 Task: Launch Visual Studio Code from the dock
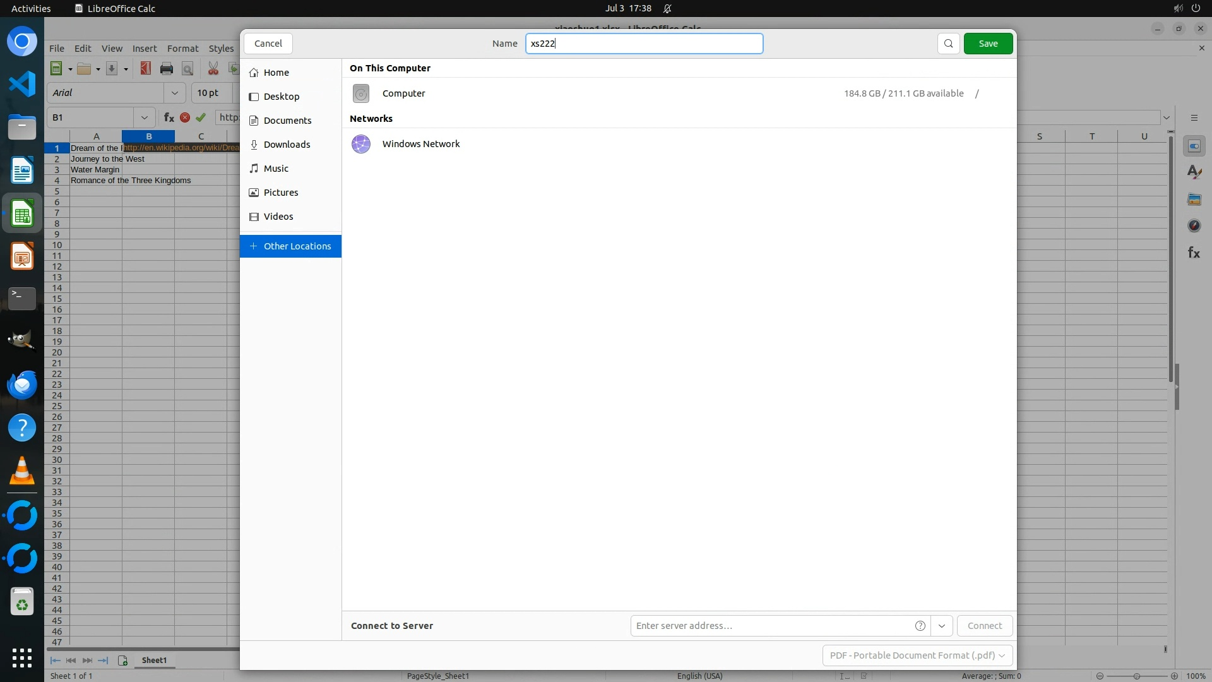tap(22, 85)
